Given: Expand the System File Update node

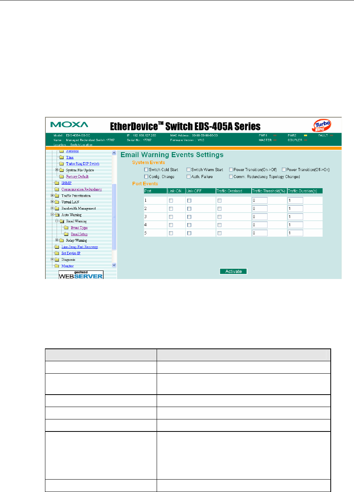Looking at the screenshot, I should [57, 170].
